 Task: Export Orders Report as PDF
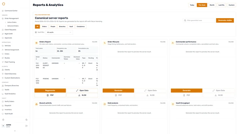[x=50, y=95]
